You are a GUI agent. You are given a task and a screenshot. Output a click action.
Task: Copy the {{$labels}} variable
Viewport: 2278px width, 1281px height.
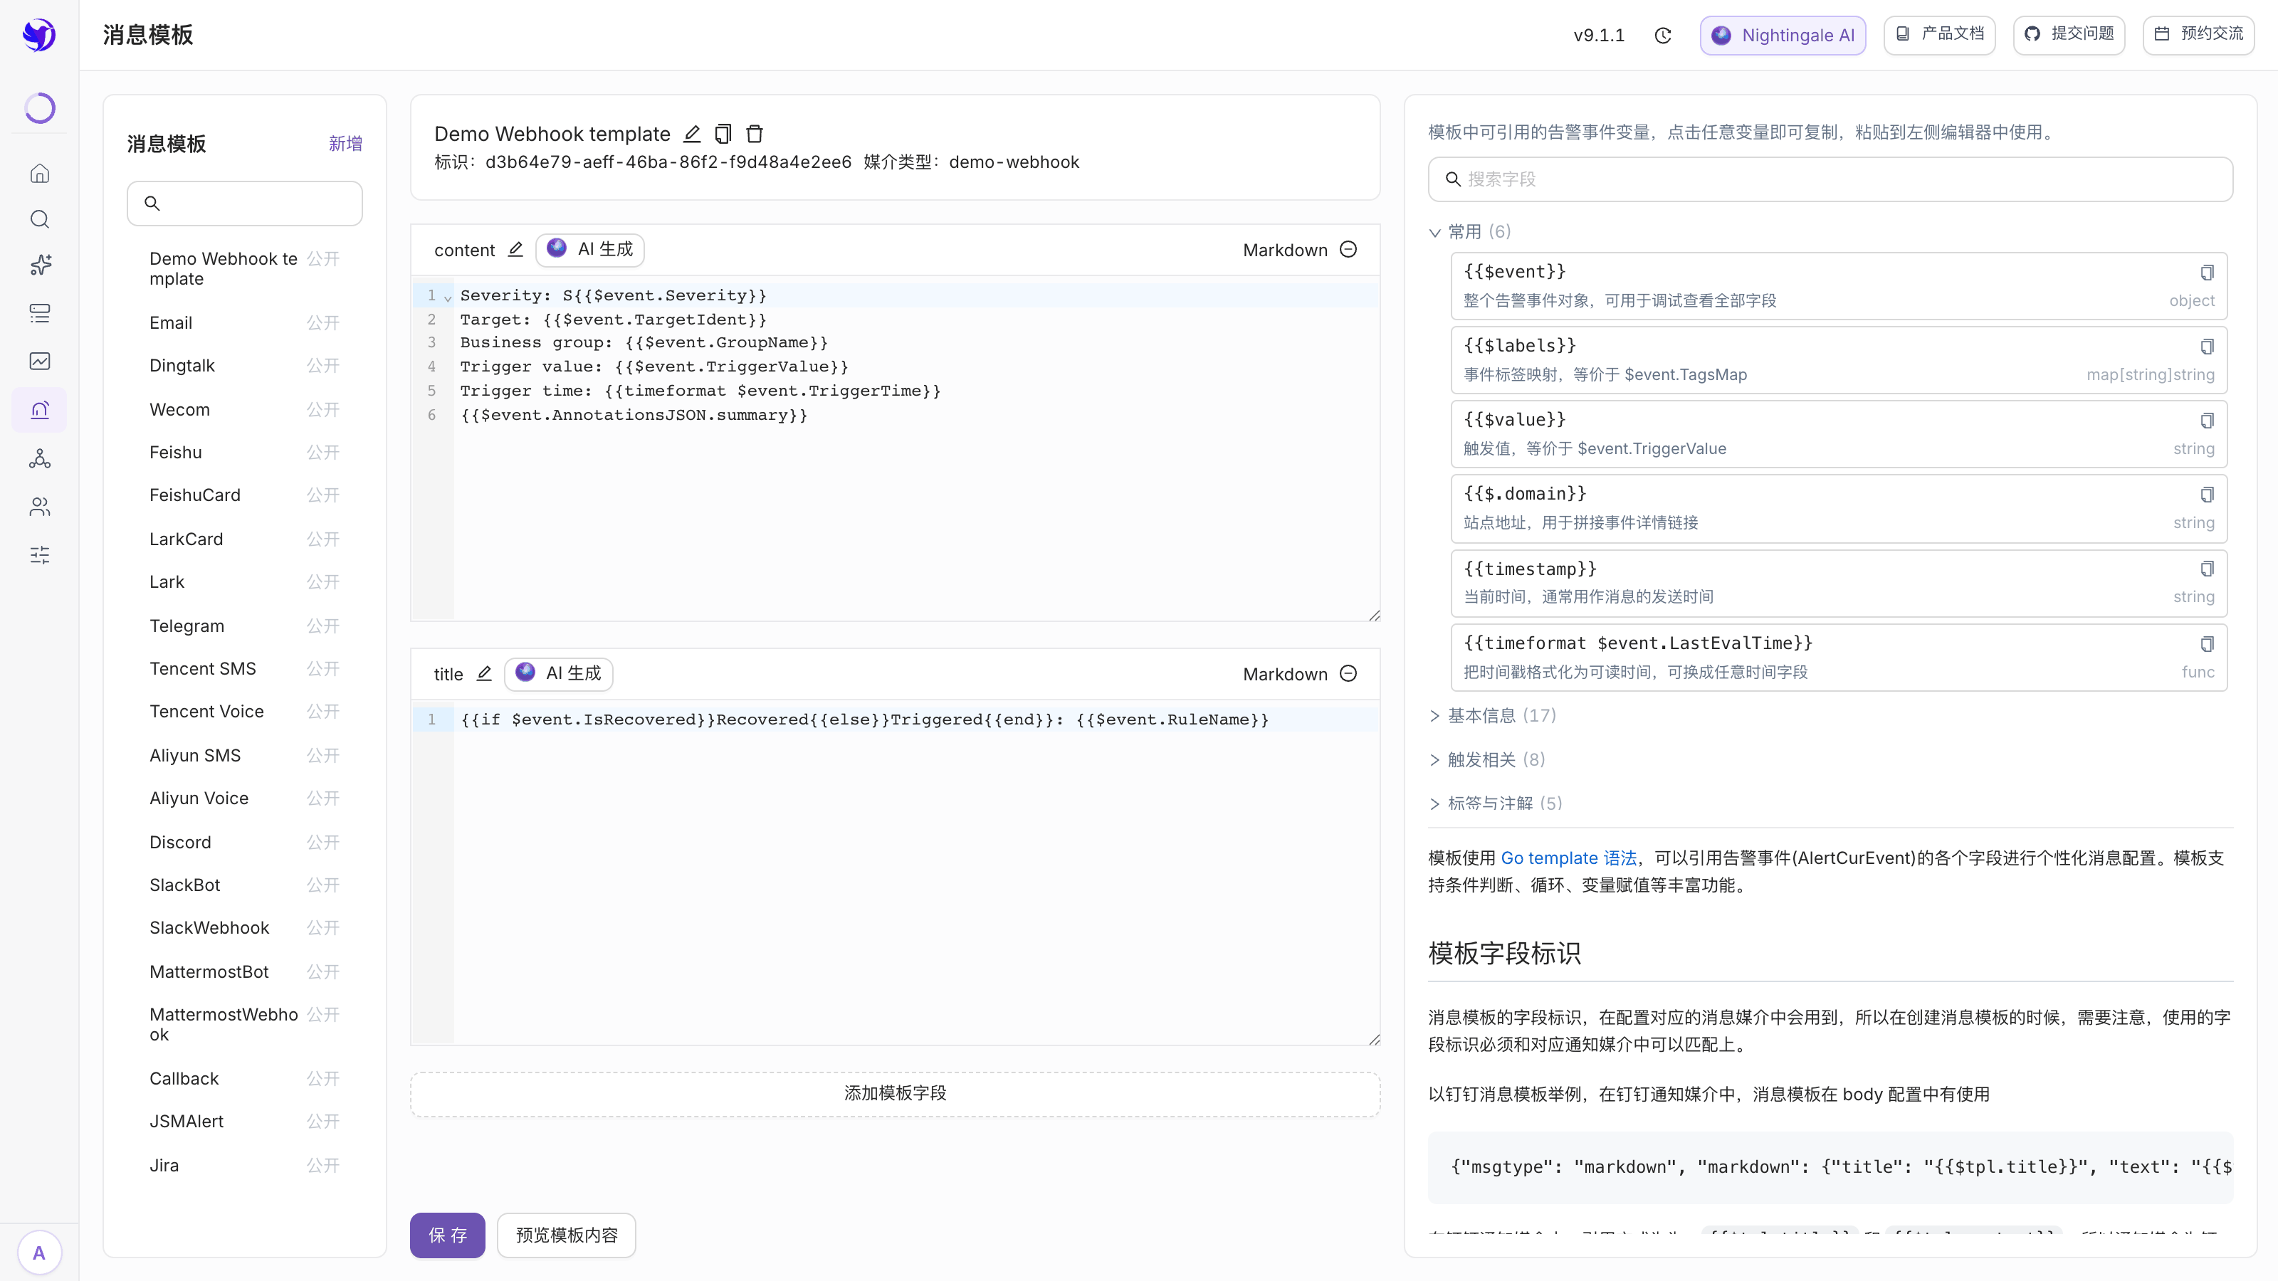[2206, 347]
